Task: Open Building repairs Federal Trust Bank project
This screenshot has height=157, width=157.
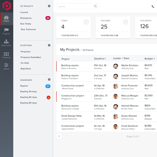Action: coord(70,77)
